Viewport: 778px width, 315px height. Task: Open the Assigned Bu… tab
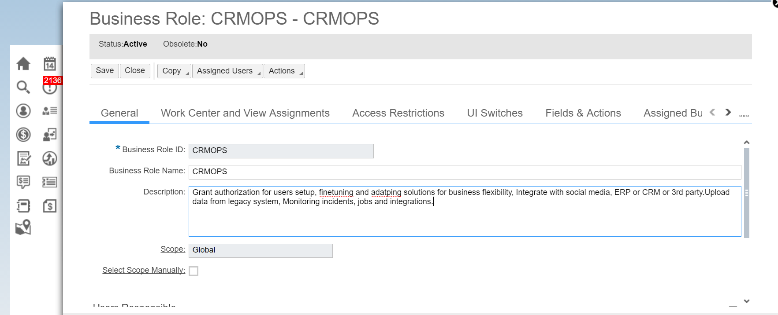(673, 113)
